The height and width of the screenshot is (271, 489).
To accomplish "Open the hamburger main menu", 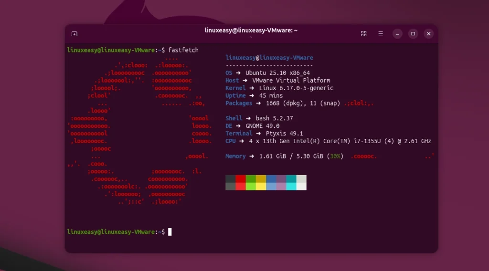I will tap(381, 34).
